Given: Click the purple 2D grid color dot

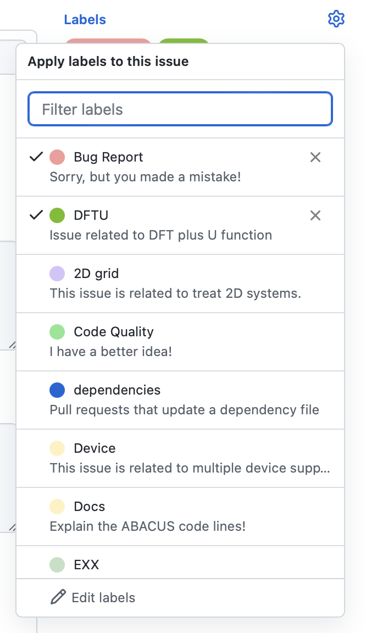Looking at the screenshot, I should [x=57, y=274].
